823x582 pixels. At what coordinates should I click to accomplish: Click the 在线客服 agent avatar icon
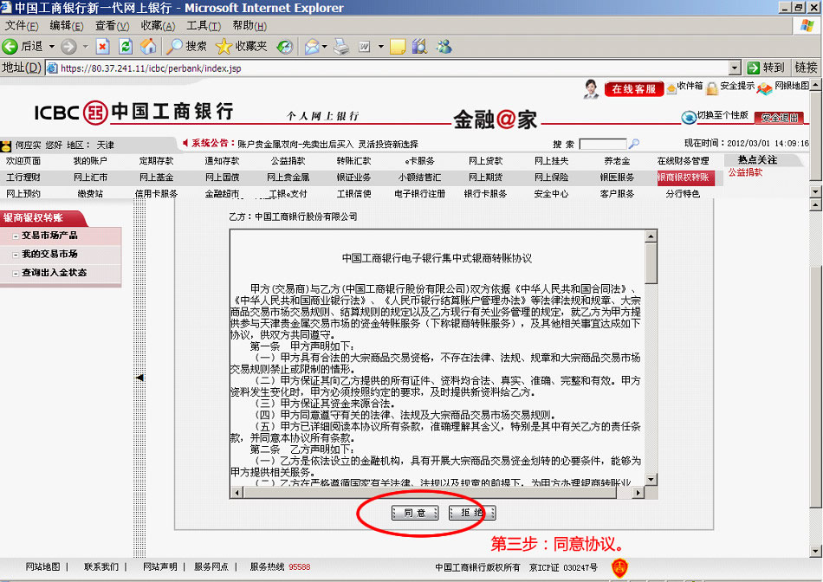point(592,88)
